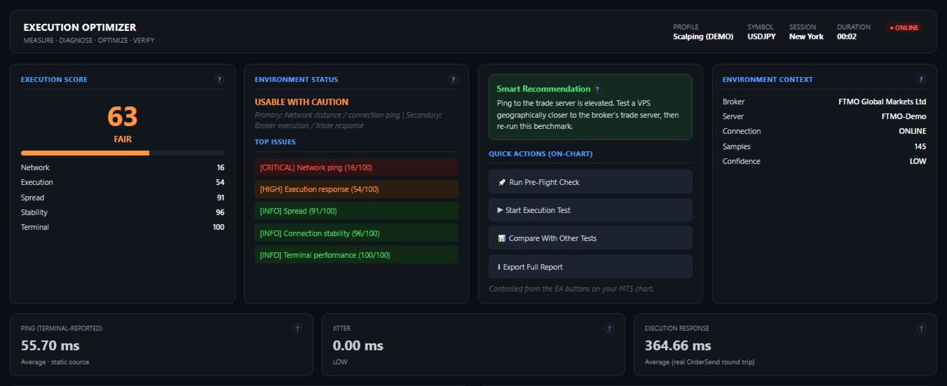Click the ENVIRONMENT STATUS heading
This screenshot has width=947, height=386.
point(297,80)
